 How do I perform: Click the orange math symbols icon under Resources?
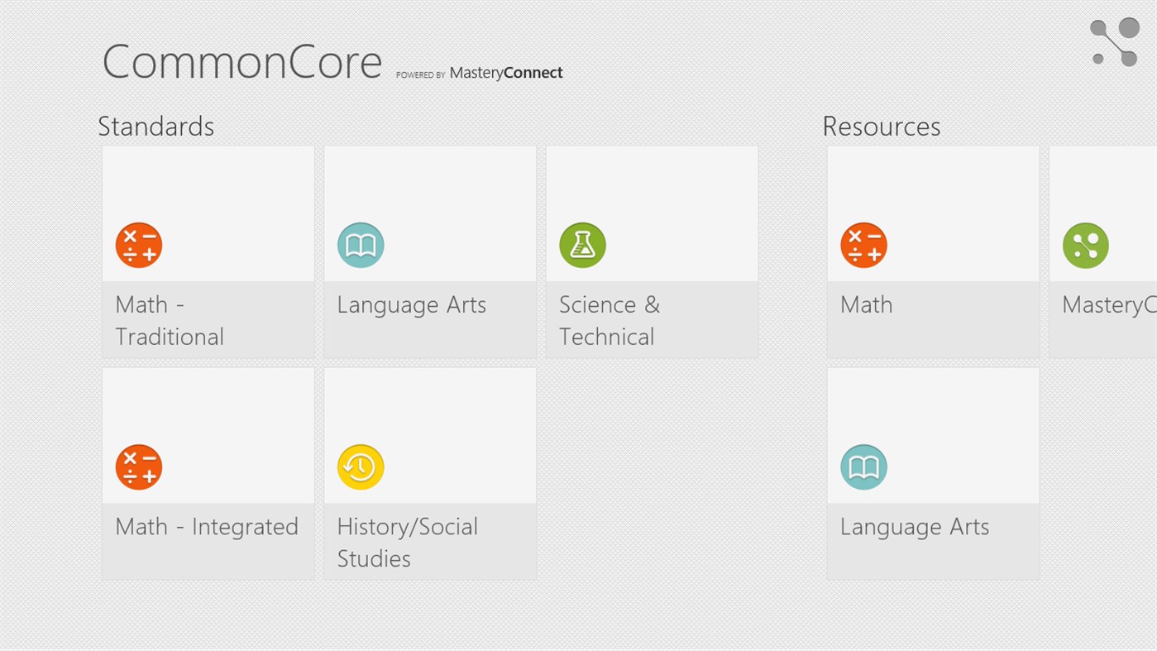(863, 244)
